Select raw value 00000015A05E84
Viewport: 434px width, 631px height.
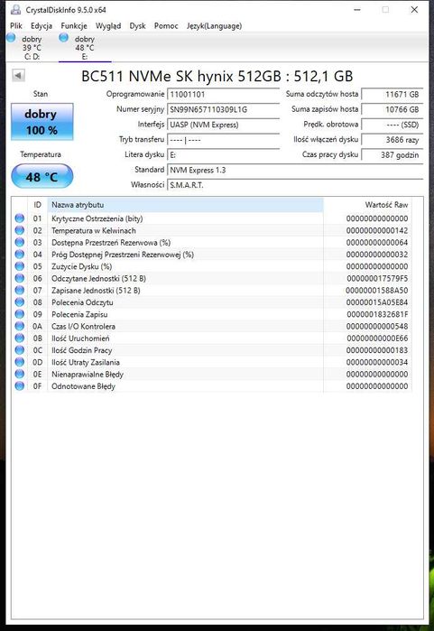pyautogui.click(x=377, y=302)
